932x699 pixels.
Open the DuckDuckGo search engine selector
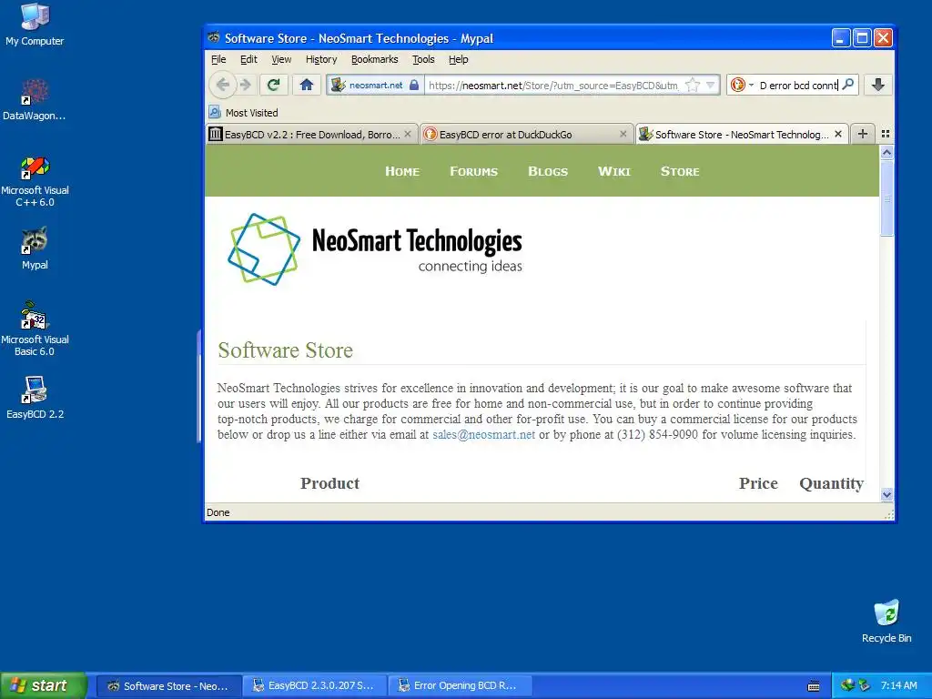[742, 85]
